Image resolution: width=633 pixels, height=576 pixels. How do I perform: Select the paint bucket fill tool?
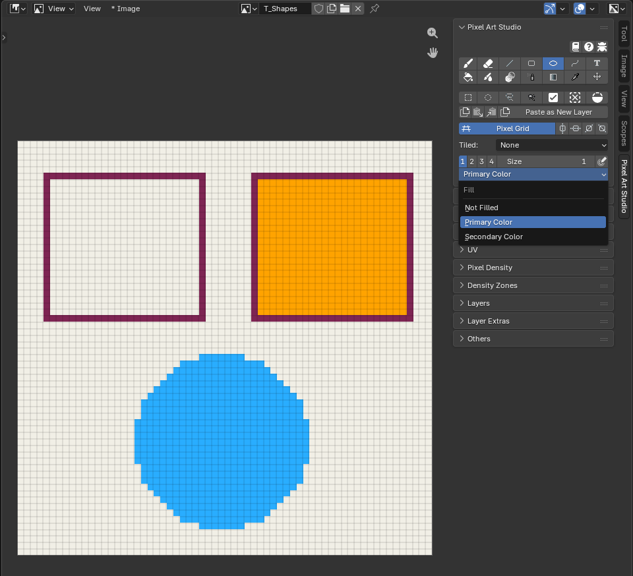(468, 77)
